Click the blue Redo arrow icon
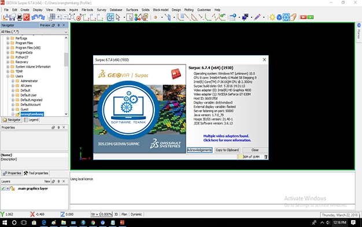This screenshot has width=362, height=227. pyautogui.click(x=42, y=17)
